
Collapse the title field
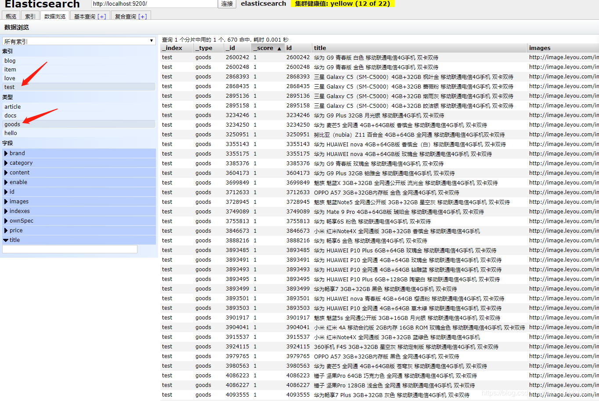[79, 240]
